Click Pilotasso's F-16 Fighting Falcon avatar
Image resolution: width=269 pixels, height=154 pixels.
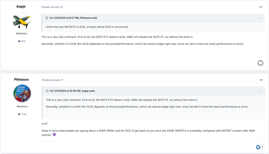(x=22, y=93)
